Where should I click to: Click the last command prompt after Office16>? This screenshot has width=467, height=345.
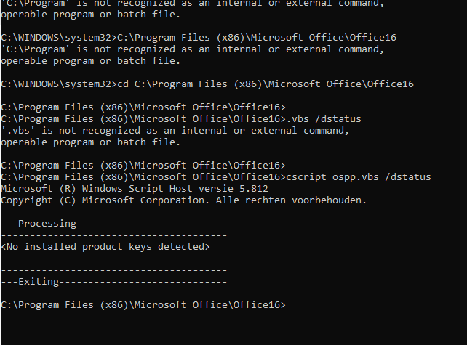point(143,305)
